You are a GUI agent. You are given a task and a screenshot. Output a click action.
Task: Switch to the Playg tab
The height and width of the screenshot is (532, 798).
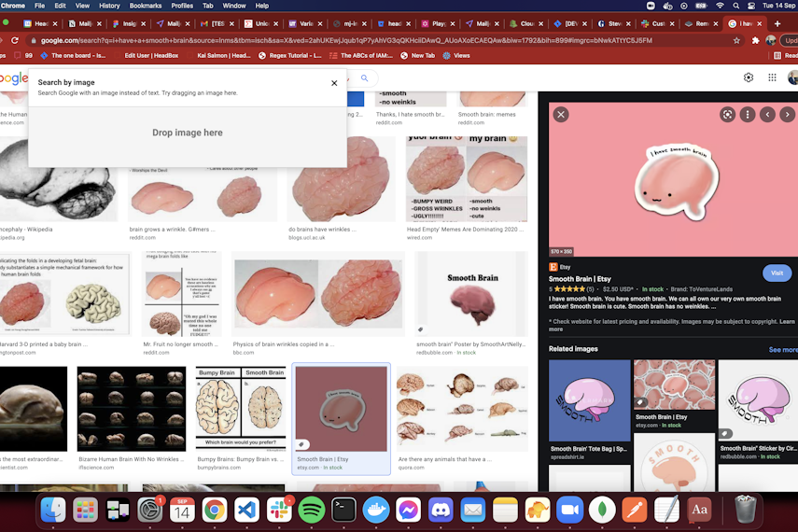(x=438, y=23)
